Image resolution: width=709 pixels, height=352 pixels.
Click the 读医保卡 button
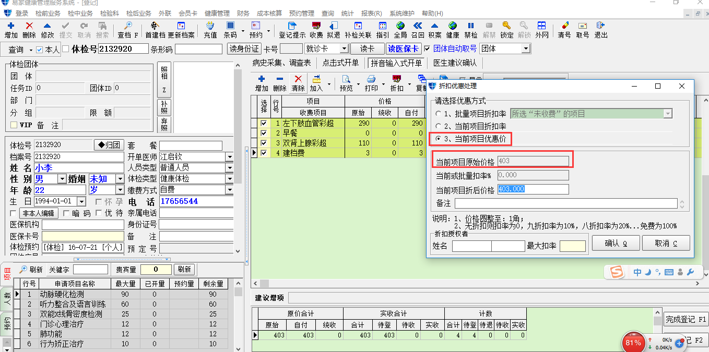click(404, 48)
